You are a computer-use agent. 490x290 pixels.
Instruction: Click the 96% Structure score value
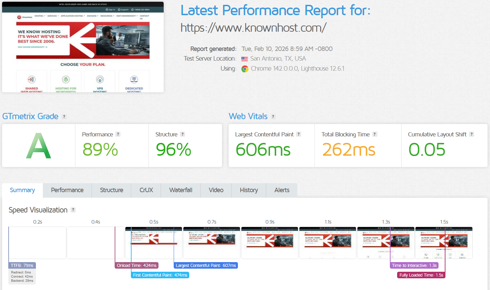(173, 150)
